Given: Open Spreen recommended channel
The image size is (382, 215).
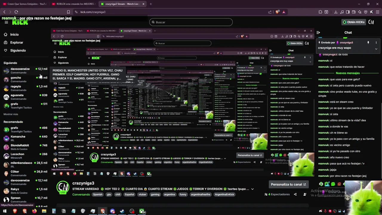Looking at the screenshot, I should pos(25,199).
